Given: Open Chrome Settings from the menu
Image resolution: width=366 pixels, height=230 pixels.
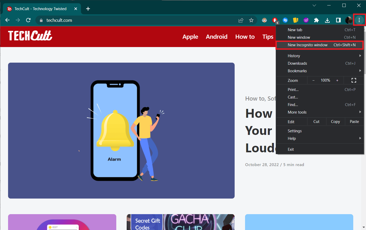Looking at the screenshot, I should (x=294, y=131).
